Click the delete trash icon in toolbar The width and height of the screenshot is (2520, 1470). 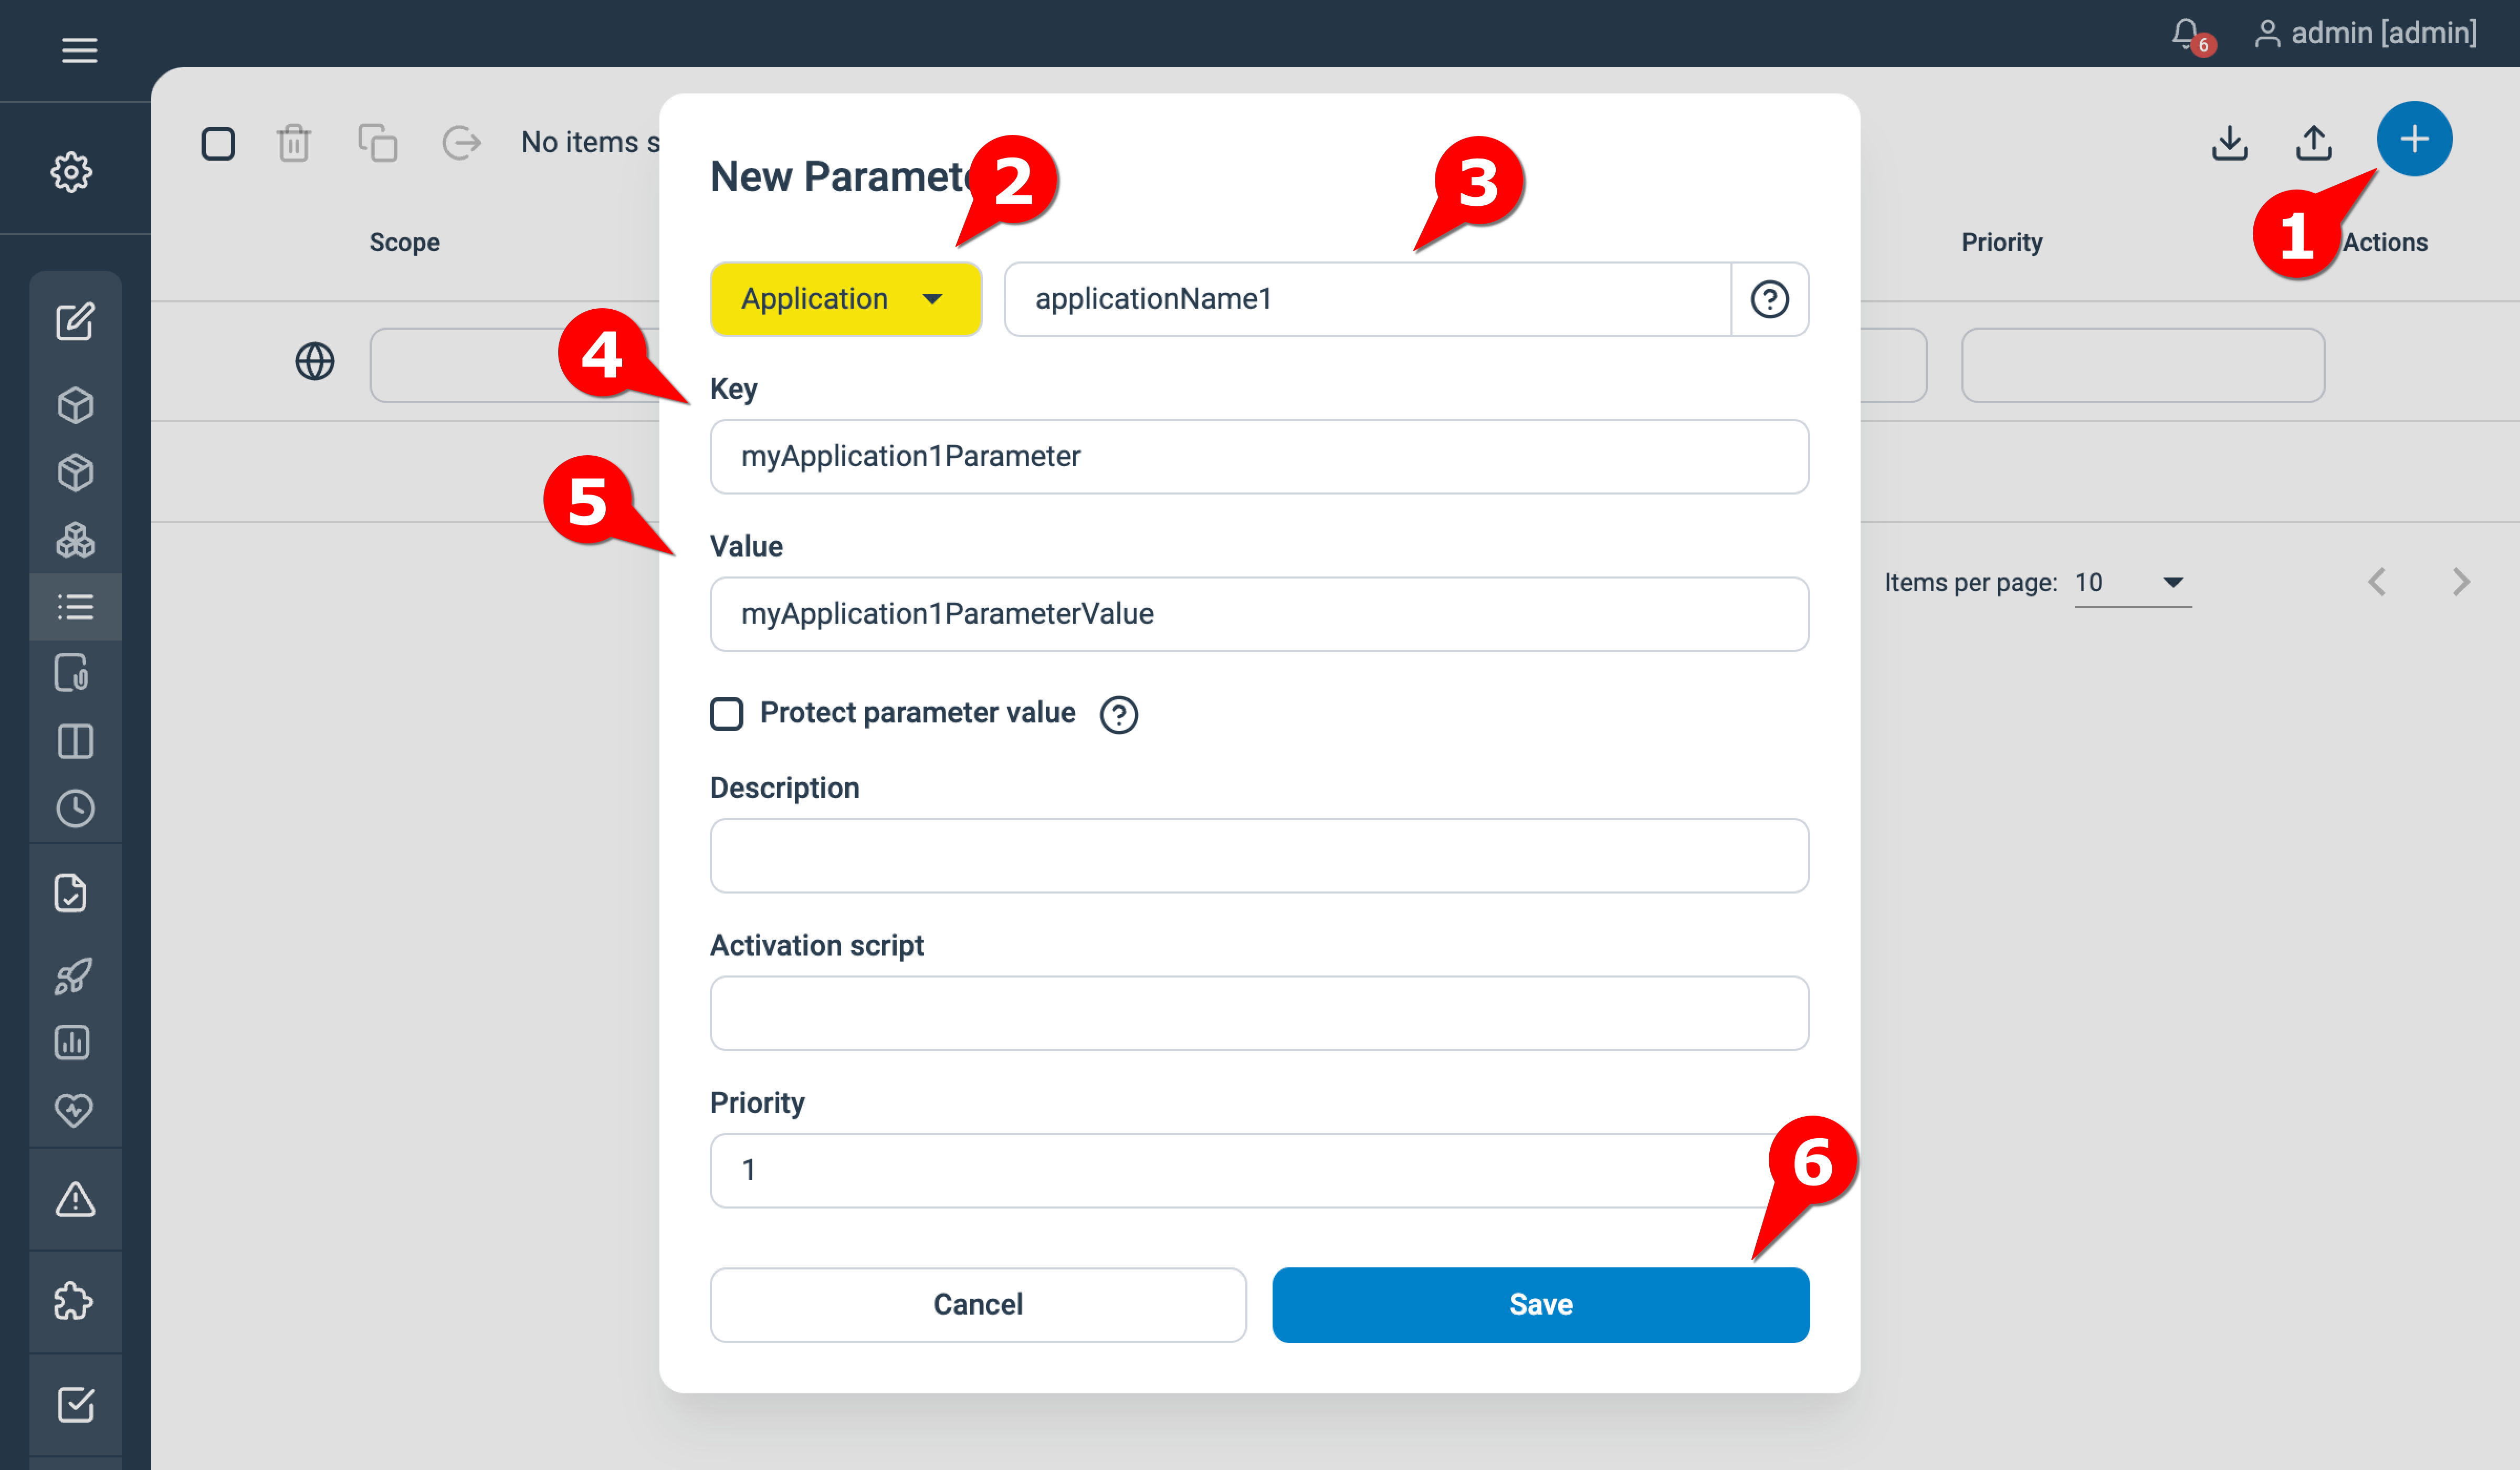tap(293, 143)
